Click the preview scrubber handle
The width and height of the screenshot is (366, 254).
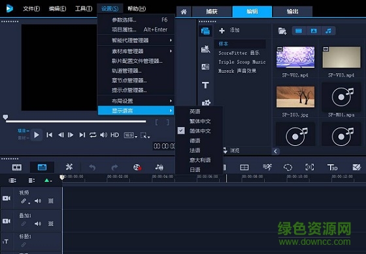pos(5,117)
